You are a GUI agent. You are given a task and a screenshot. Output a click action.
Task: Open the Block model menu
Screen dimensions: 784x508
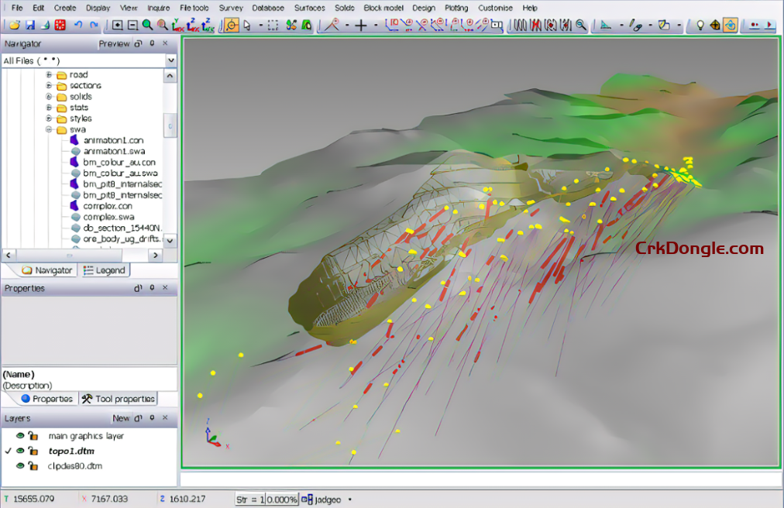tap(382, 8)
